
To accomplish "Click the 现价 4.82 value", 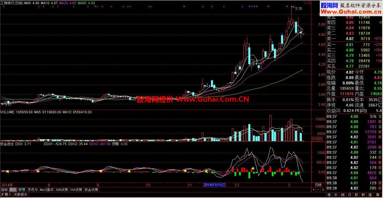I will click(x=350, y=72).
